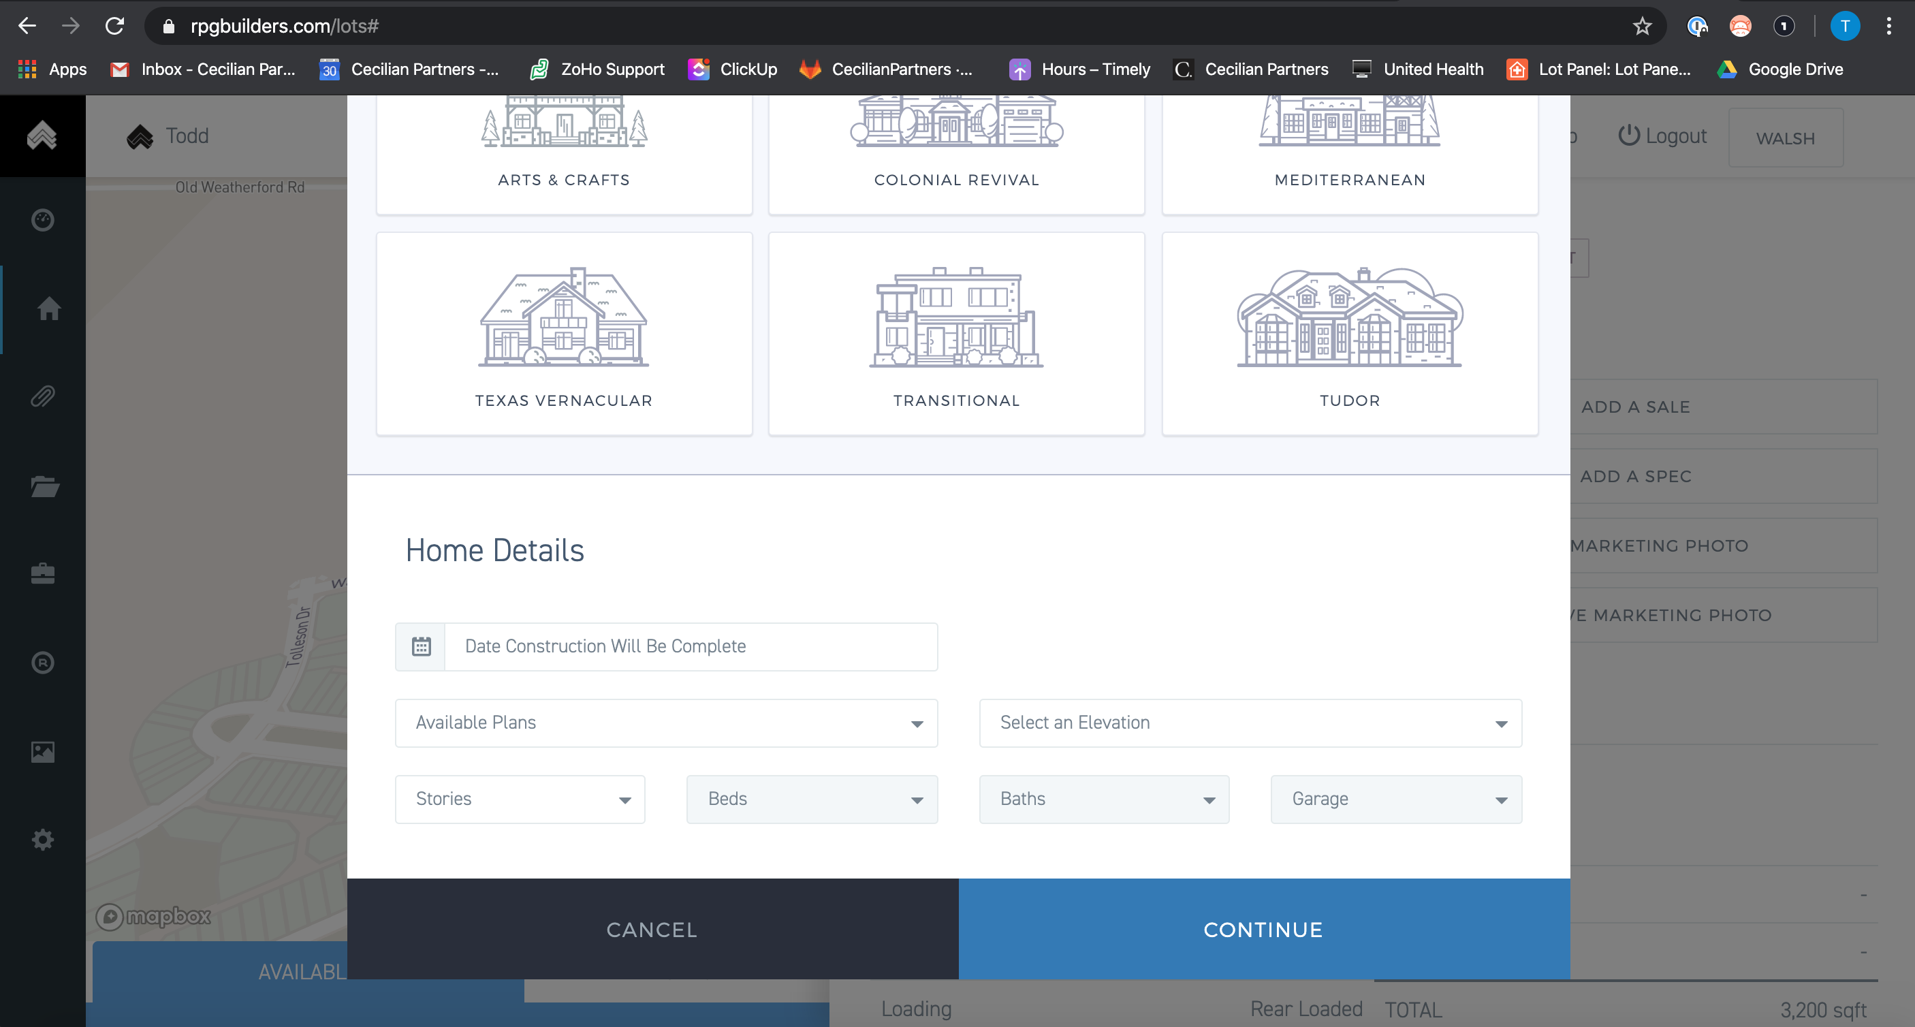Click the dashboard gauge sidebar icon
This screenshot has width=1915, height=1027.
point(43,220)
